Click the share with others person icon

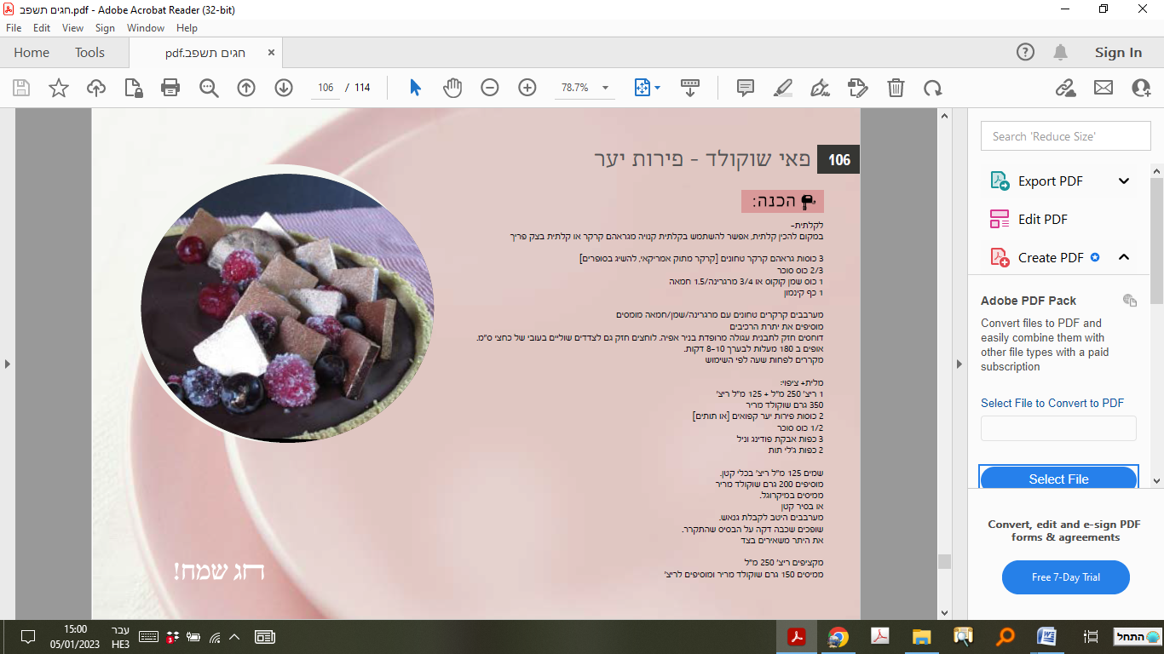pyautogui.click(x=1141, y=88)
